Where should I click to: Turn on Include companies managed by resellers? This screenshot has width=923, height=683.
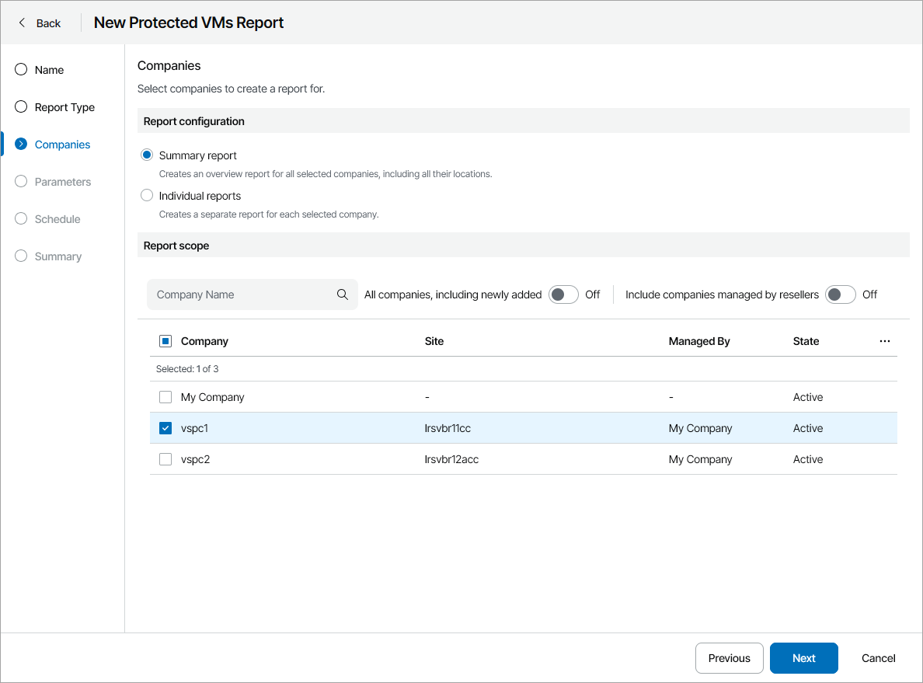[840, 294]
